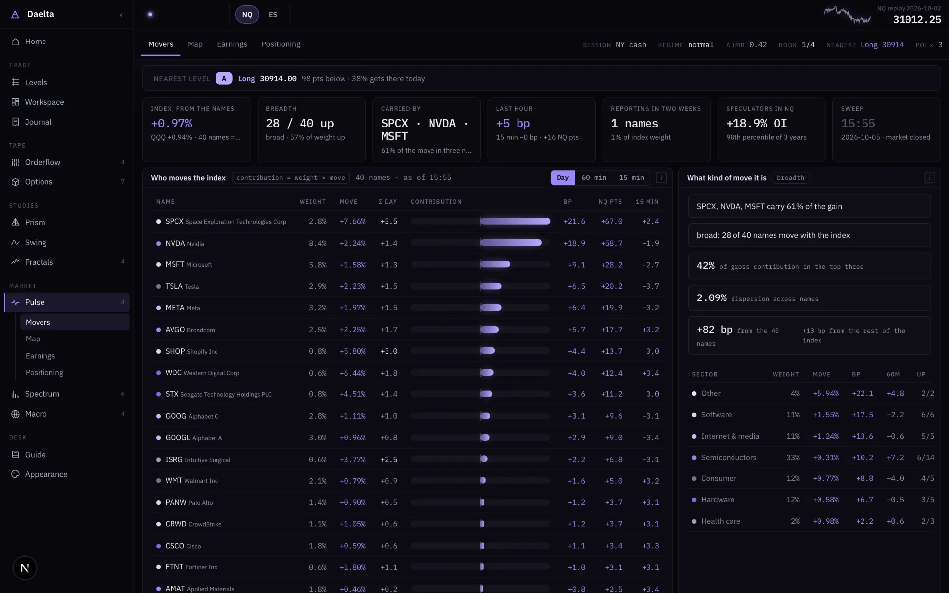Viewport: 949px width, 593px height.
Task: Sort table by Weight column header
Action: click(x=312, y=202)
